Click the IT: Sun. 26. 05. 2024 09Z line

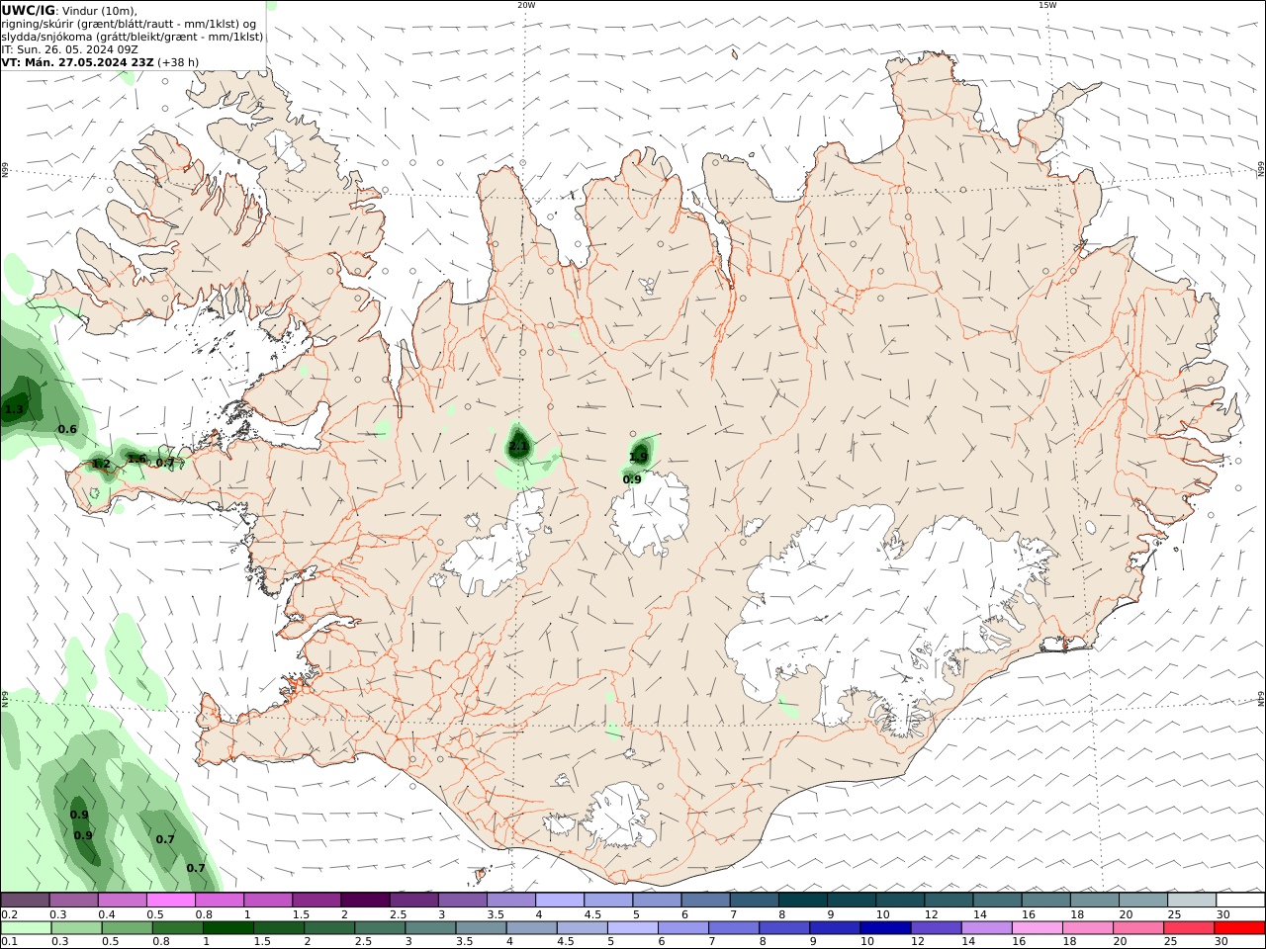(x=71, y=49)
